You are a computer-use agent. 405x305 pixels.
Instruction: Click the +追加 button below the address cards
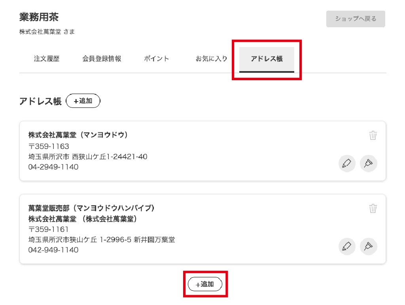205,284
